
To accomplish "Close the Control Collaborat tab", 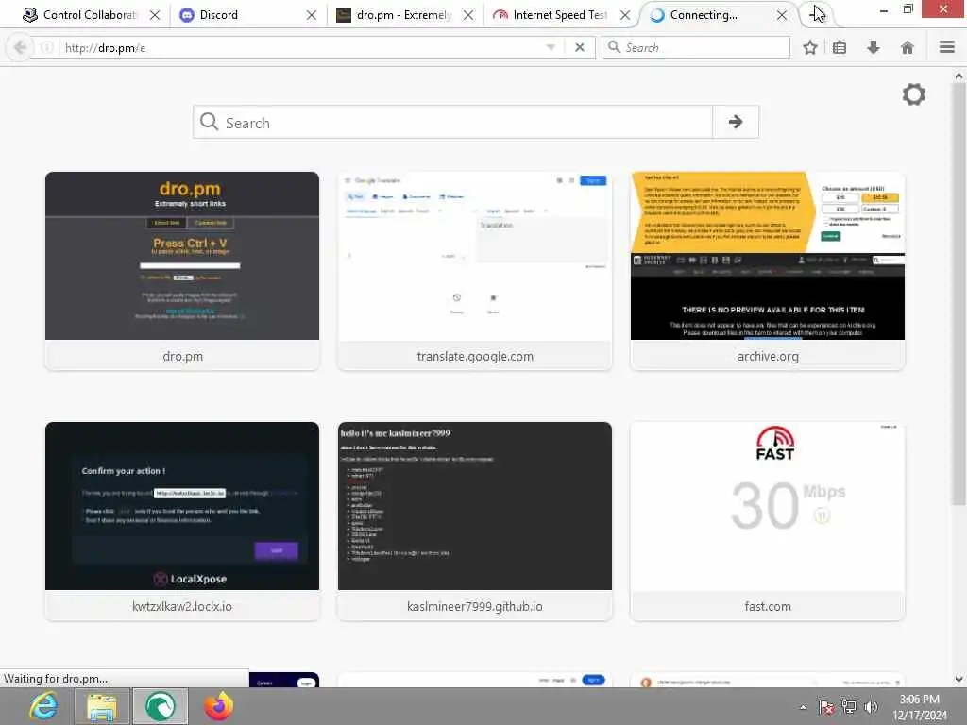I will pos(155,15).
